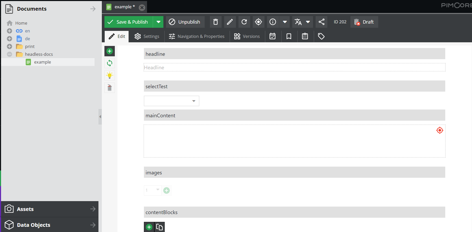Open the notes clipboard tab icon

pos(305,36)
